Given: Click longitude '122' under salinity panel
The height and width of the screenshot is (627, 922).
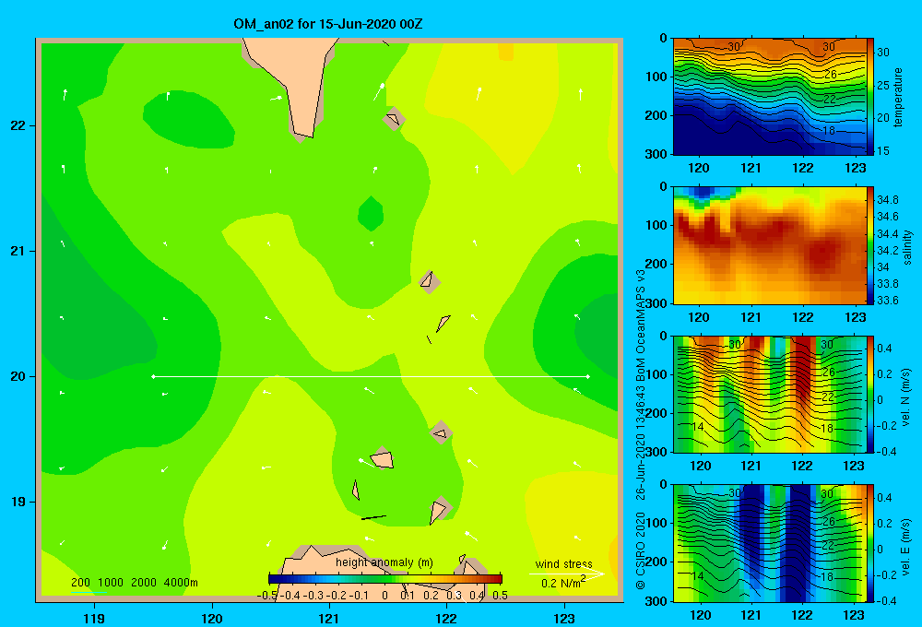Looking at the screenshot, I should pyautogui.click(x=803, y=317).
